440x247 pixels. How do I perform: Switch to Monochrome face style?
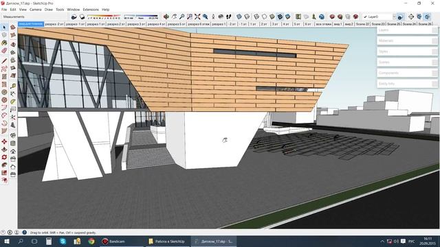tap(288, 16)
